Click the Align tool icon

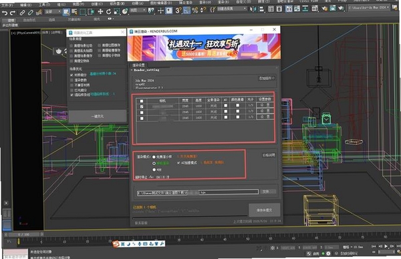261,9
